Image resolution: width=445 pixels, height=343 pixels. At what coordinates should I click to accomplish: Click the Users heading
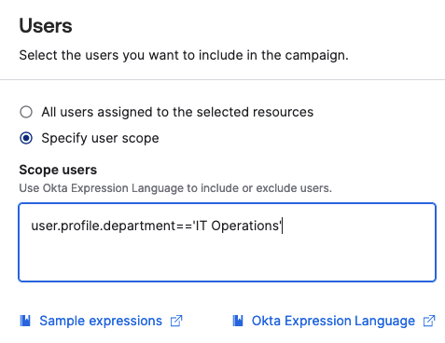click(x=46, y=25)
